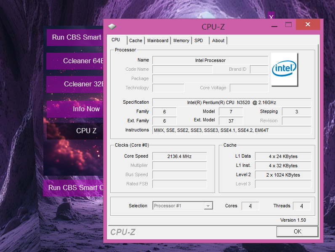
Task: Click the Model value 7 field
Action: pyautogui.click(x=231, y=112)
